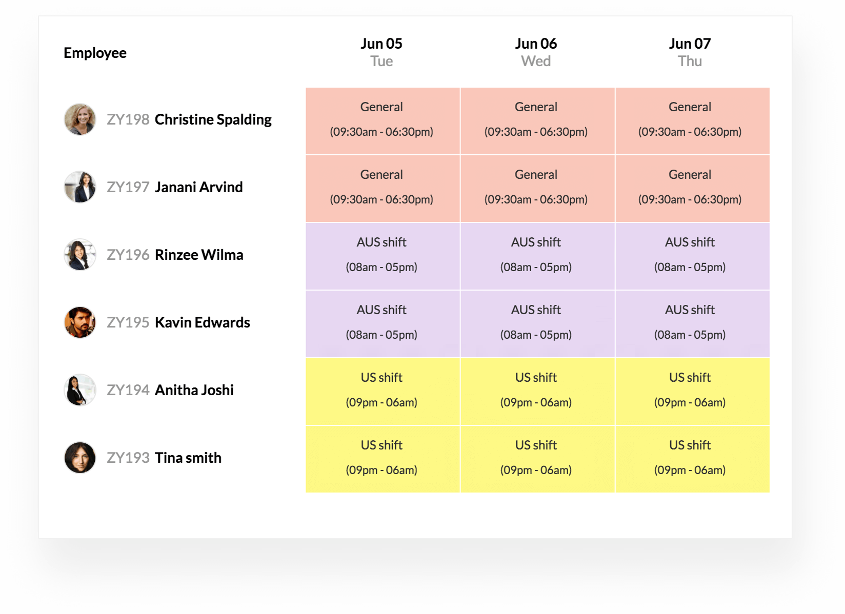
Task: Select Tina smith's name in employee list
Action: click(x=188, y=458)
